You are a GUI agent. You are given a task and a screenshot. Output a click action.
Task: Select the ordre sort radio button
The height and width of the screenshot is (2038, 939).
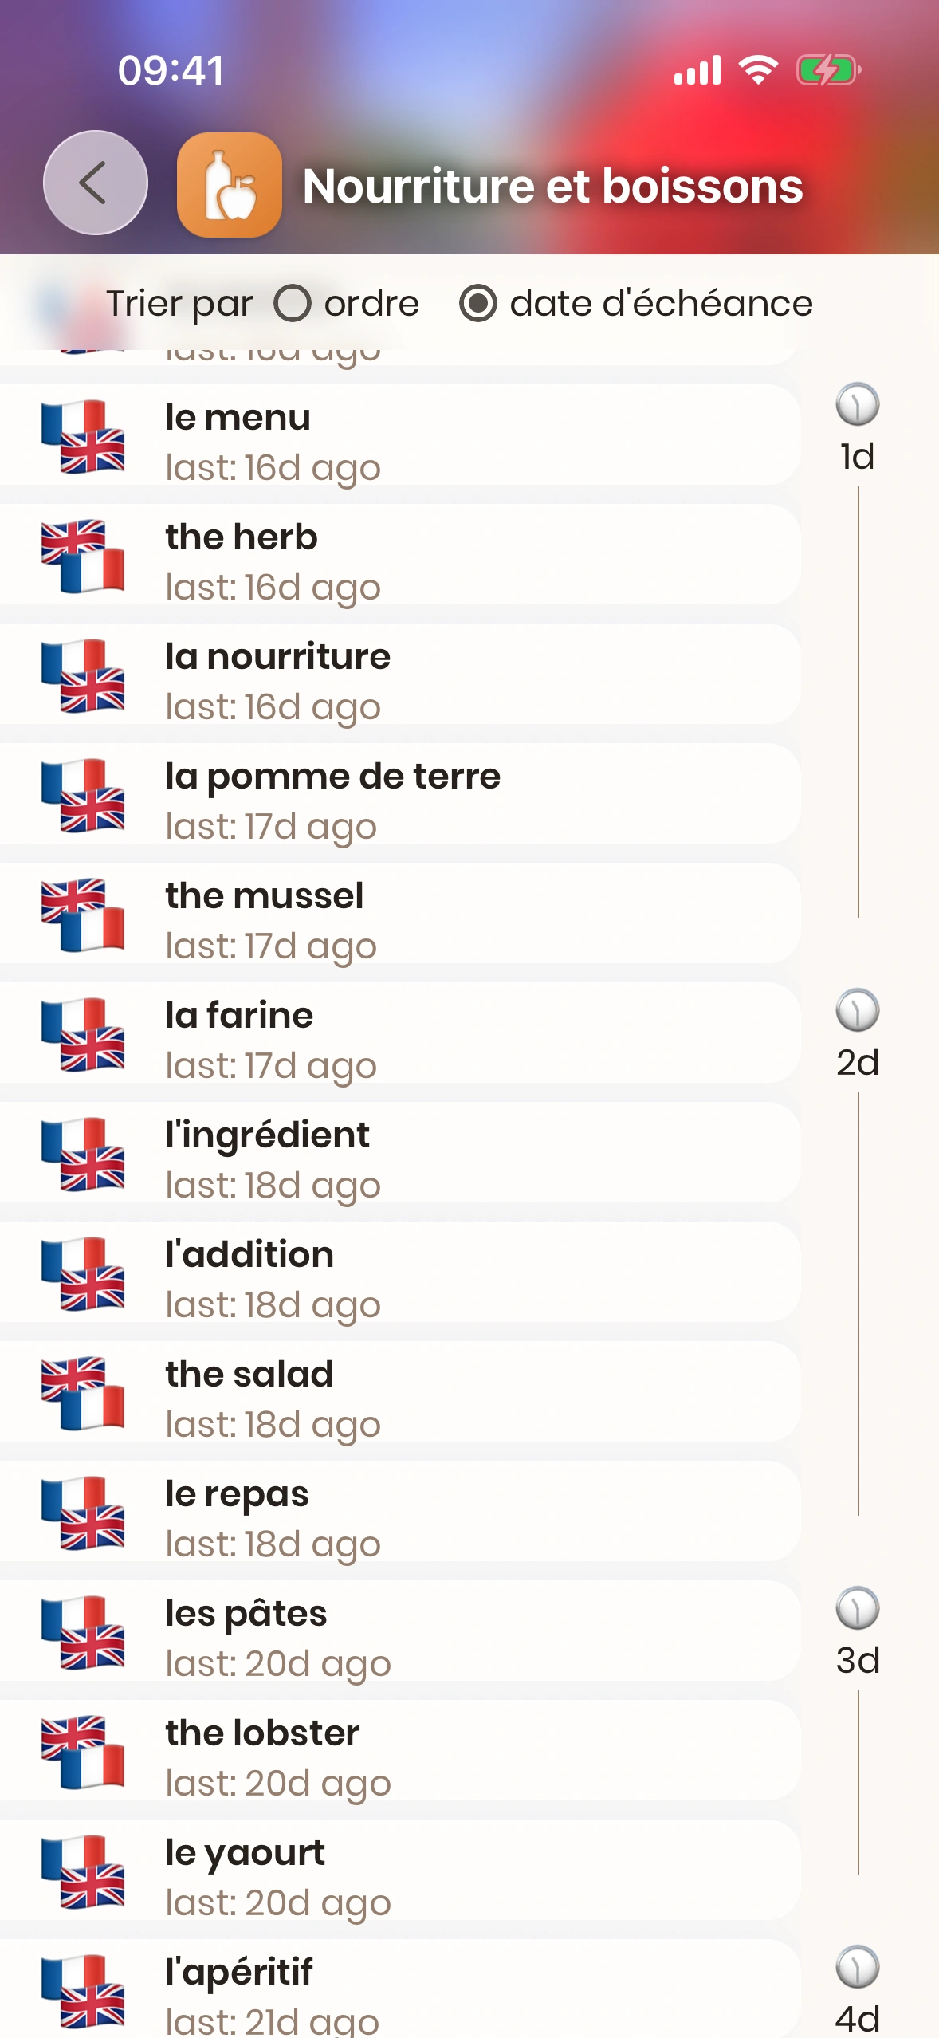[293, 304]
